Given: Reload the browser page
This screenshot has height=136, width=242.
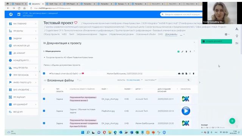Looking at the screenshot, I should [19, 8].
